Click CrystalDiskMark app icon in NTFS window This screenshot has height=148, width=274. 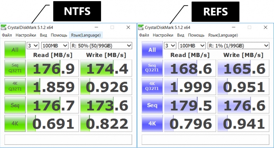[4, 27]
